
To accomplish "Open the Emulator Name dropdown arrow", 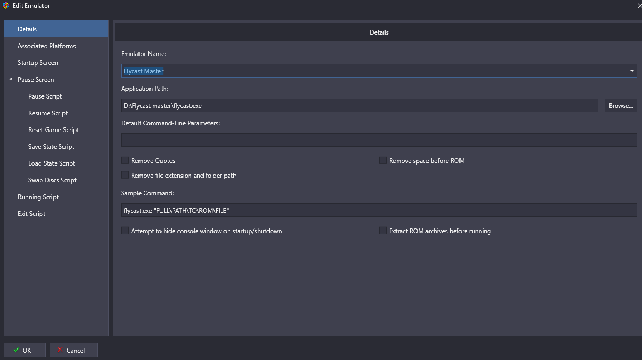I will point(632,71).
